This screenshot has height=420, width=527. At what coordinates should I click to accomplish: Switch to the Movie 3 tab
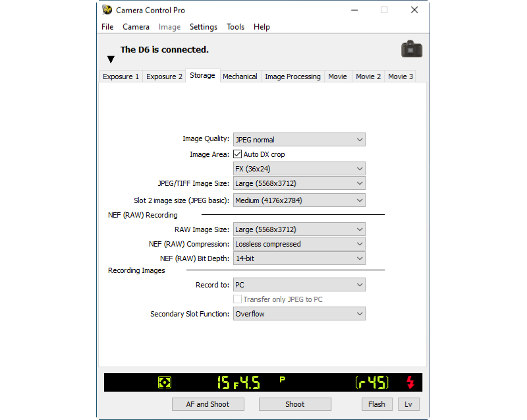[401, 76]
